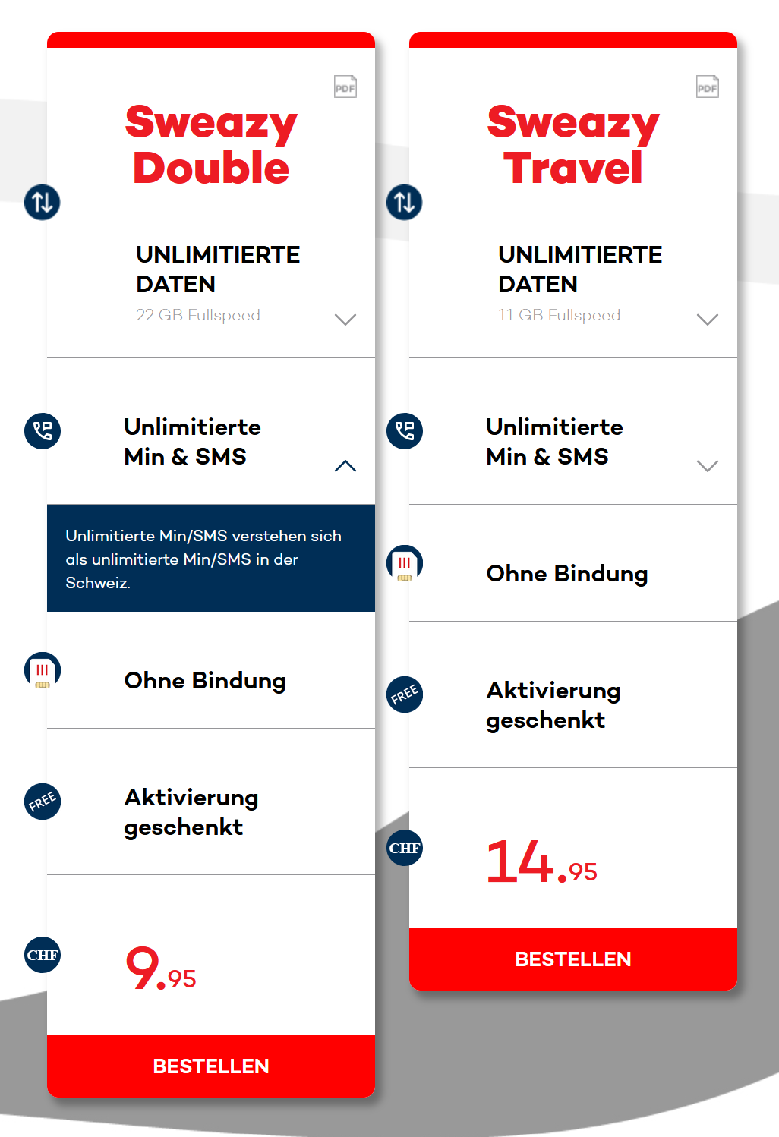
Task: Click the Sweazy Double plan title
Action: coord(211,145)
